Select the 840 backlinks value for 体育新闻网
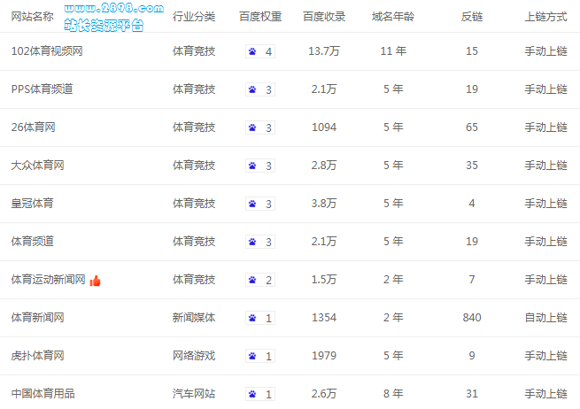The height and width of the screenshot is (409, 580). [x=472, y=318]
